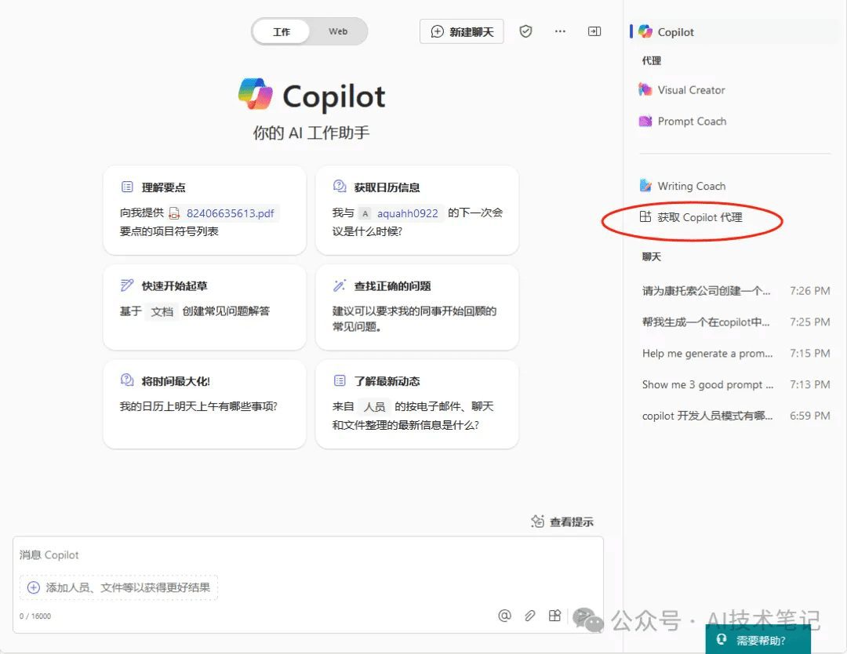Click 添加人员、文件等以获得更好结果 button
This screenshot has height=654, width=847.
119,587
